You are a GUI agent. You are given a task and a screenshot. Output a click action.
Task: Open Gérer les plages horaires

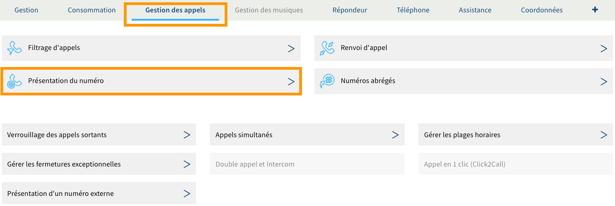pos(462,135)
